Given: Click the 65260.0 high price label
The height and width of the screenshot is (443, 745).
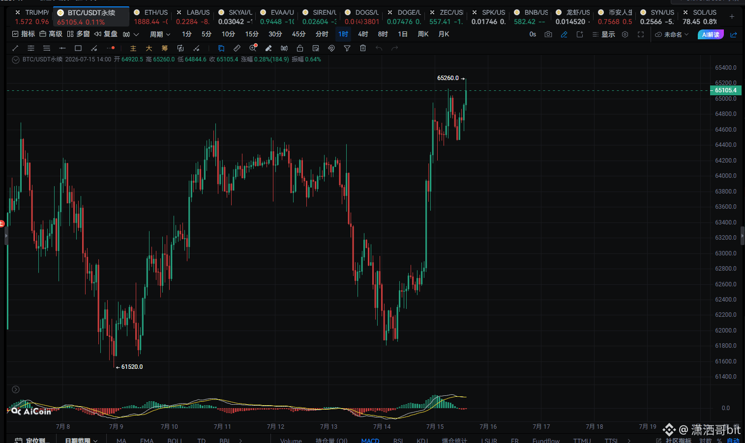Looking at the screenshot, I should [448, 78].
